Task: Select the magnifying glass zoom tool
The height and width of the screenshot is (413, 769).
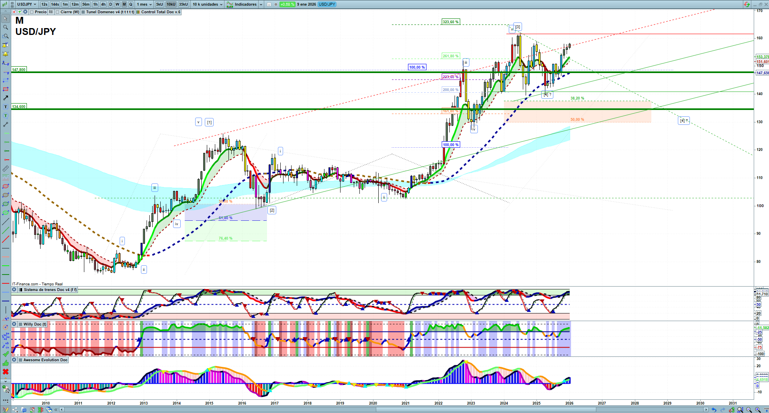Action: [x=6, y=27]
